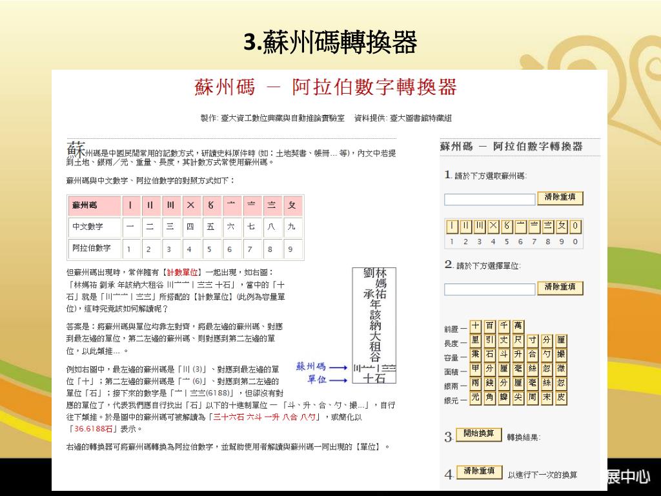Select the 十 prefix unit button
Screen dimensions: 661x496
pyautogui.click(x=475, y=326)
